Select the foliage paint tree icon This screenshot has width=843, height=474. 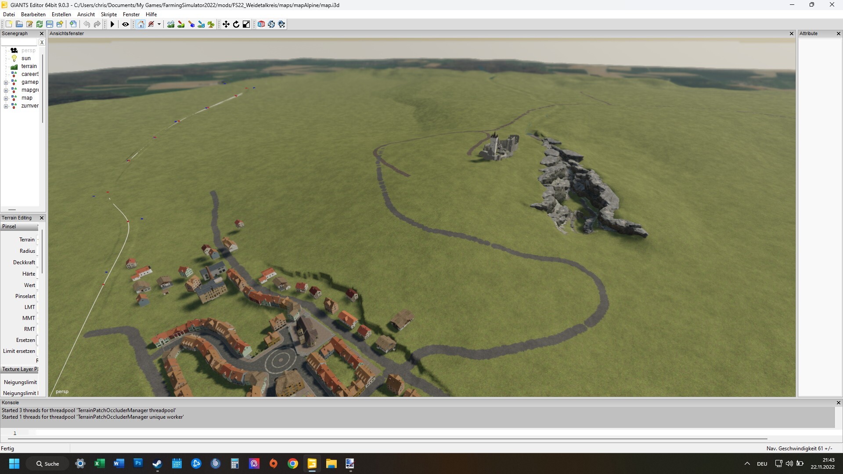point(211,24)
